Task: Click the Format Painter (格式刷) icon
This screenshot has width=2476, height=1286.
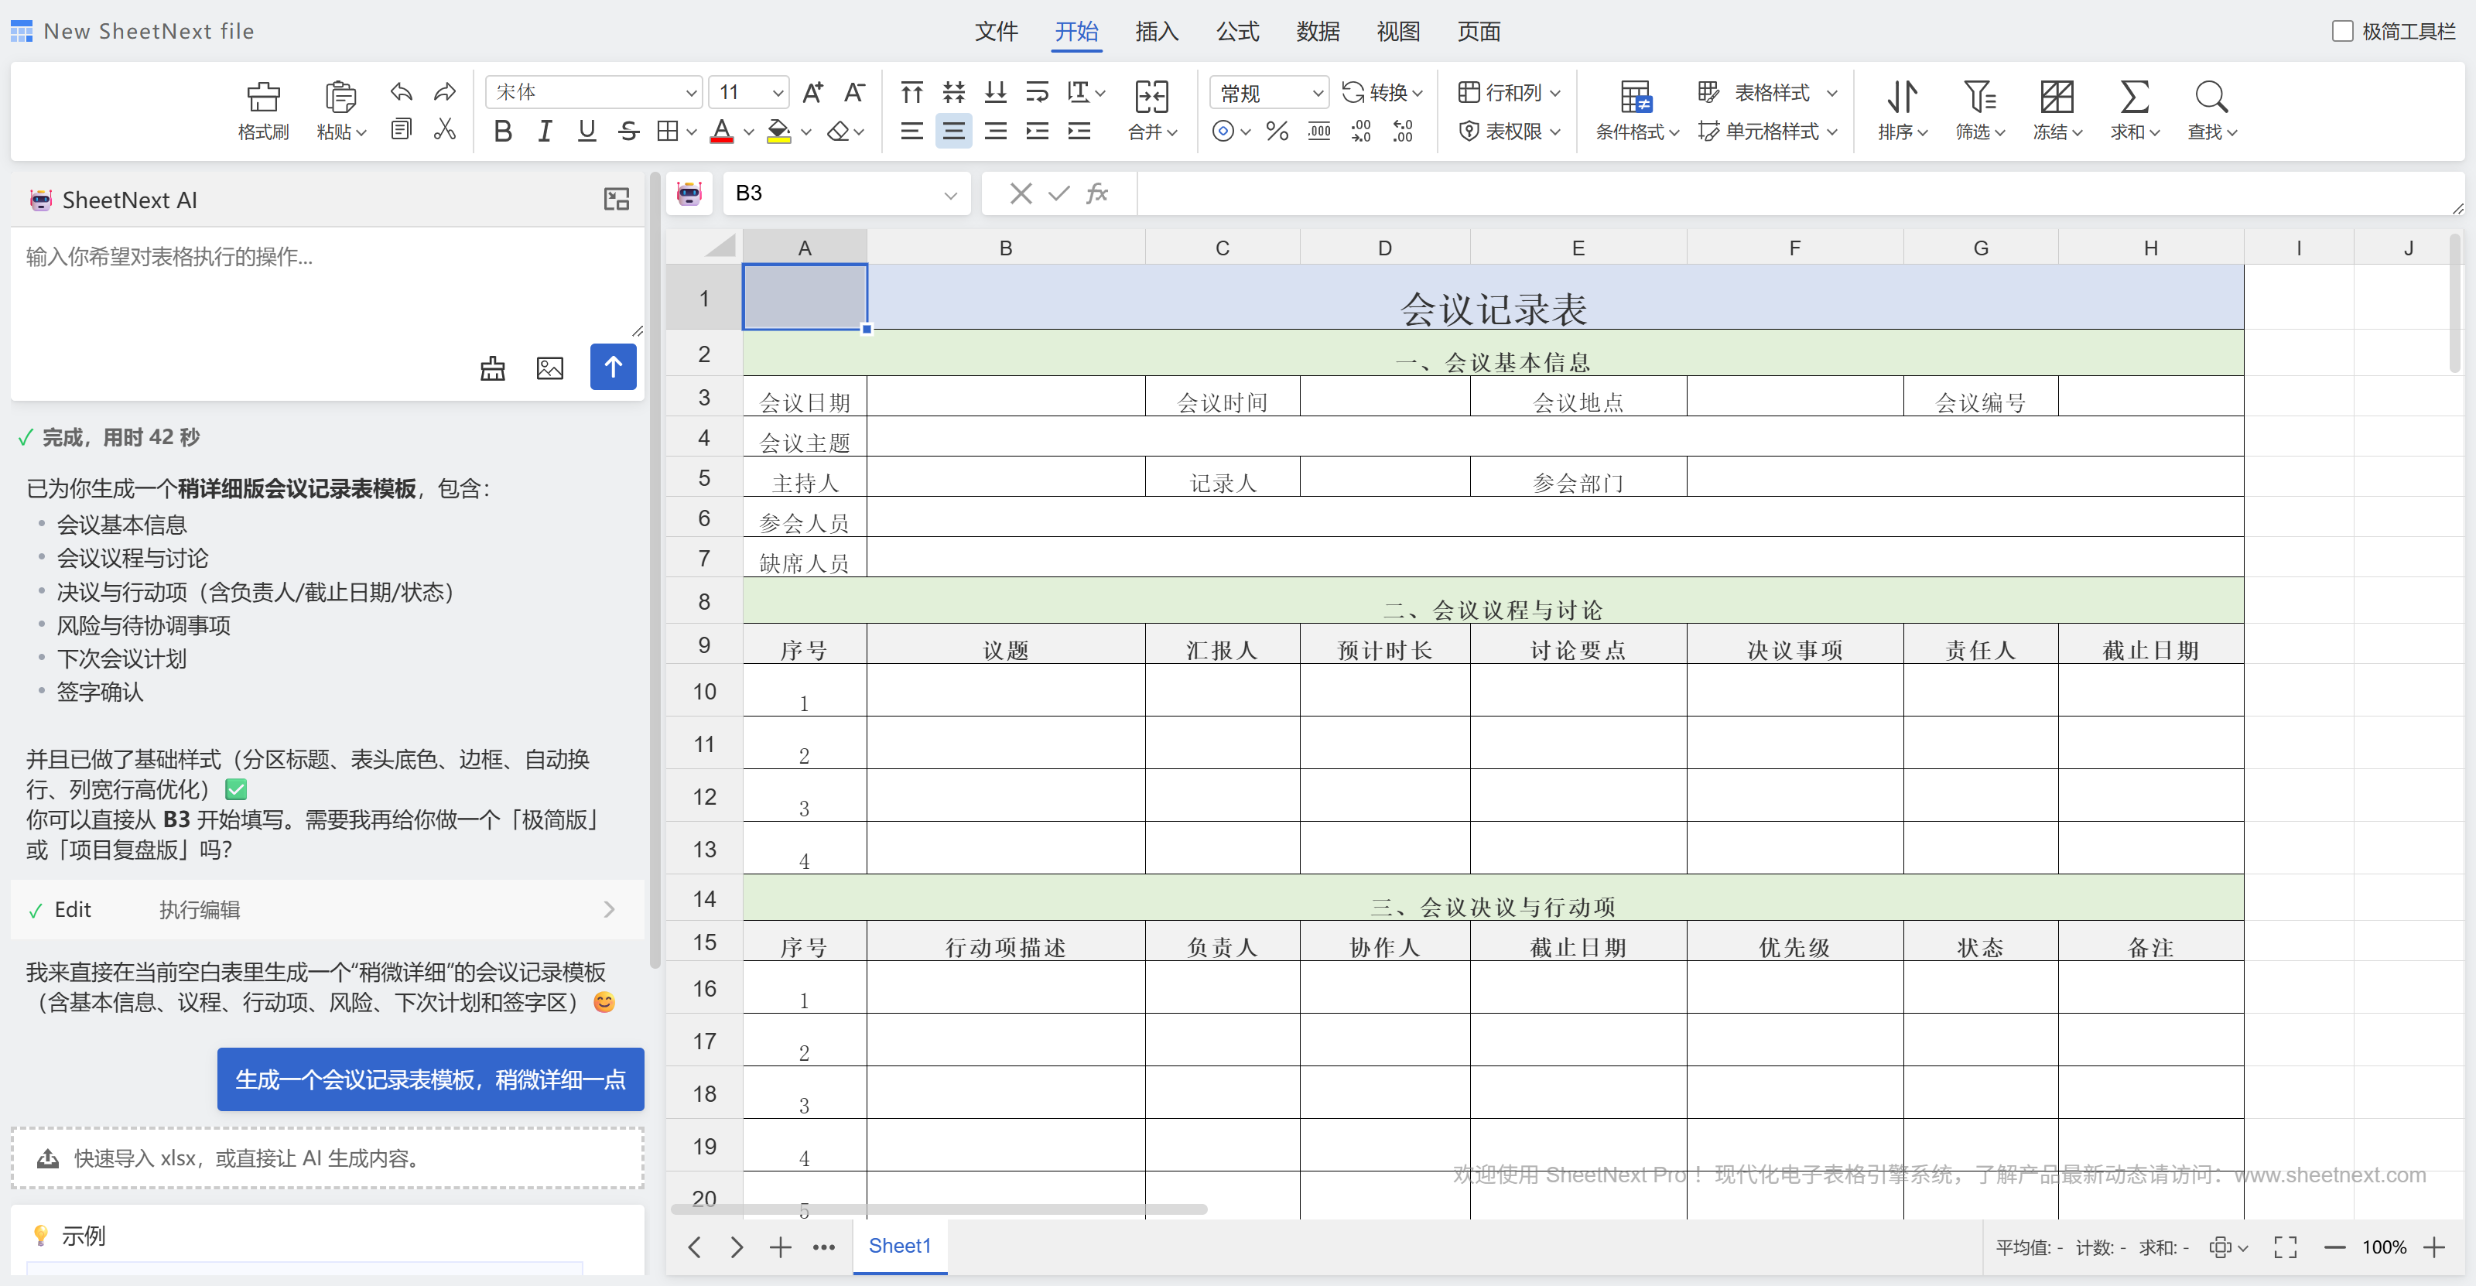Action: click(x=262, y=97)
